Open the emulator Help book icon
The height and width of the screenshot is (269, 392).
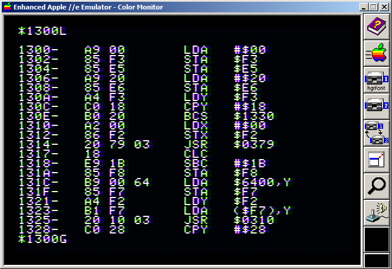(376, 27)
